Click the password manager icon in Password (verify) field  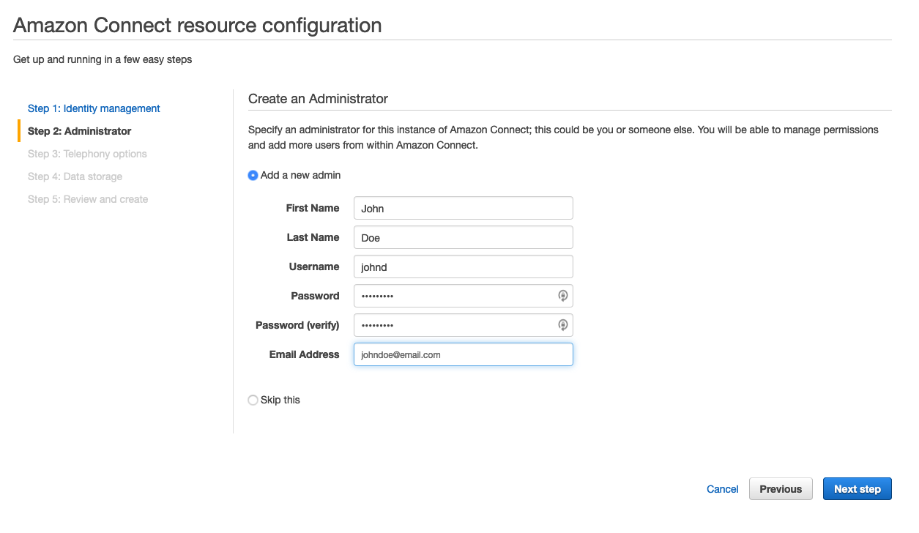[x=562, y=325]
